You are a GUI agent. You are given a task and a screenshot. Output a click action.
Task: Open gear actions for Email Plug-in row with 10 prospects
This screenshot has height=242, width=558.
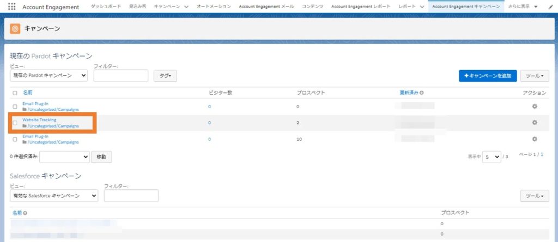pos(534,139)
